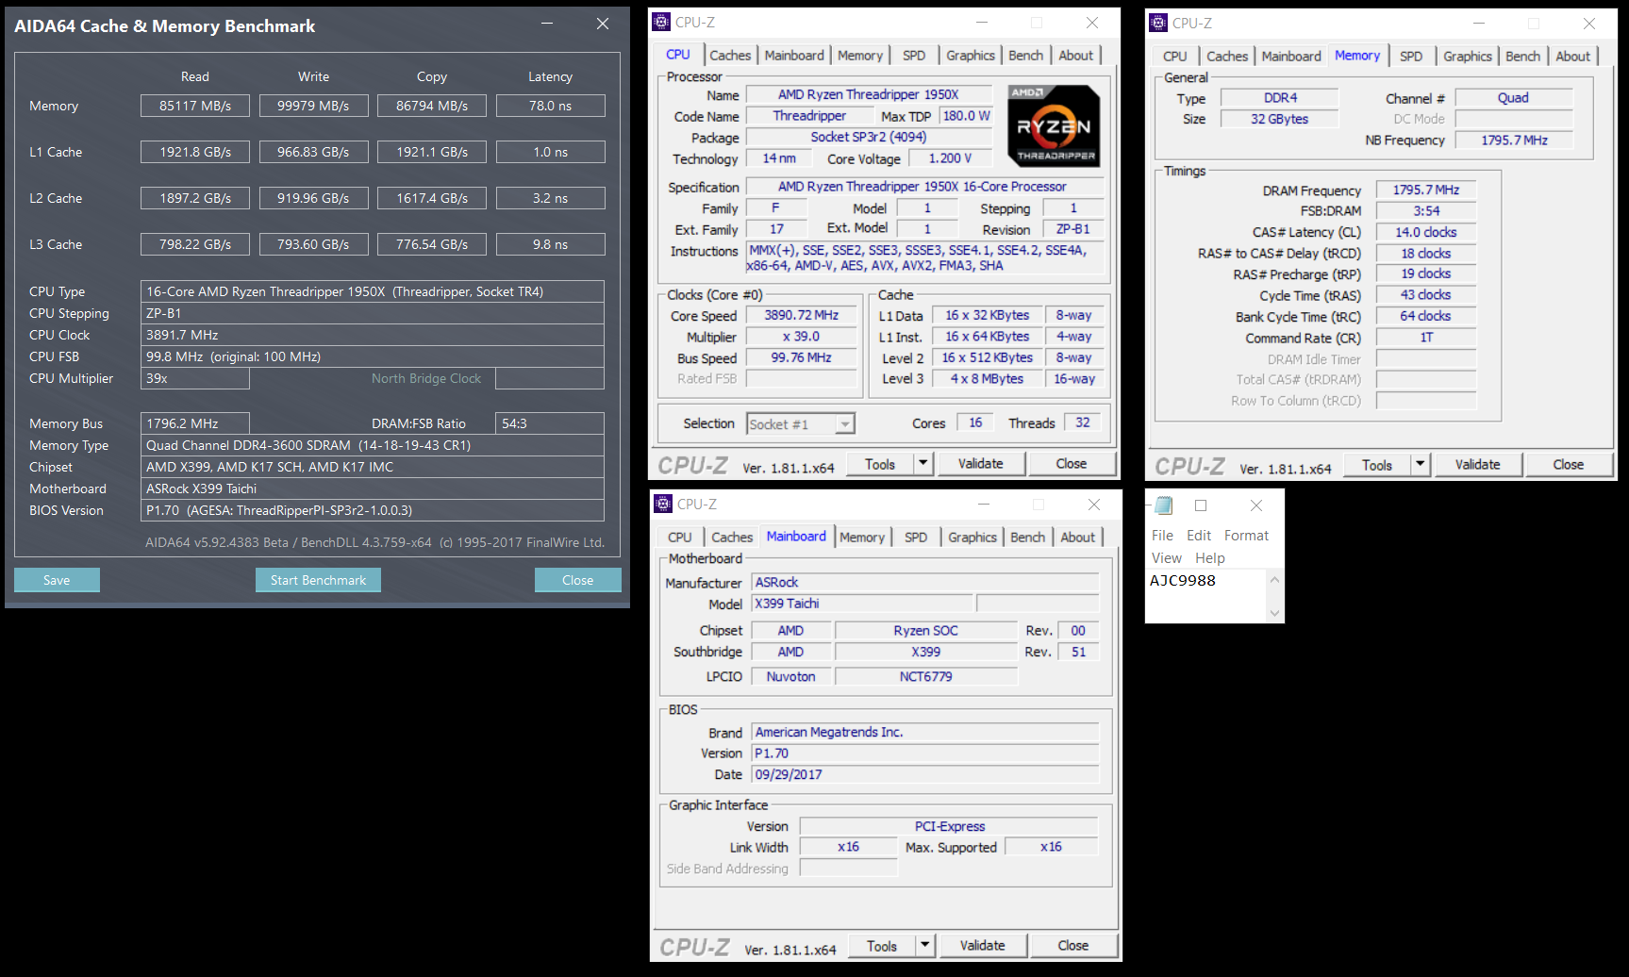Viewport: 1629px width, 977px height.
Task: Click the Max TDP value 180.0 W
Action: pyautogui.click(x=966, y=116)
